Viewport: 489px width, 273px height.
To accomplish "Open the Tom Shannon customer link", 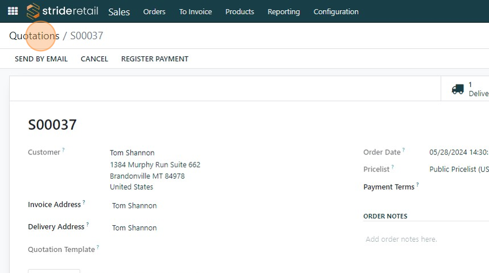I will coord(132,153).
